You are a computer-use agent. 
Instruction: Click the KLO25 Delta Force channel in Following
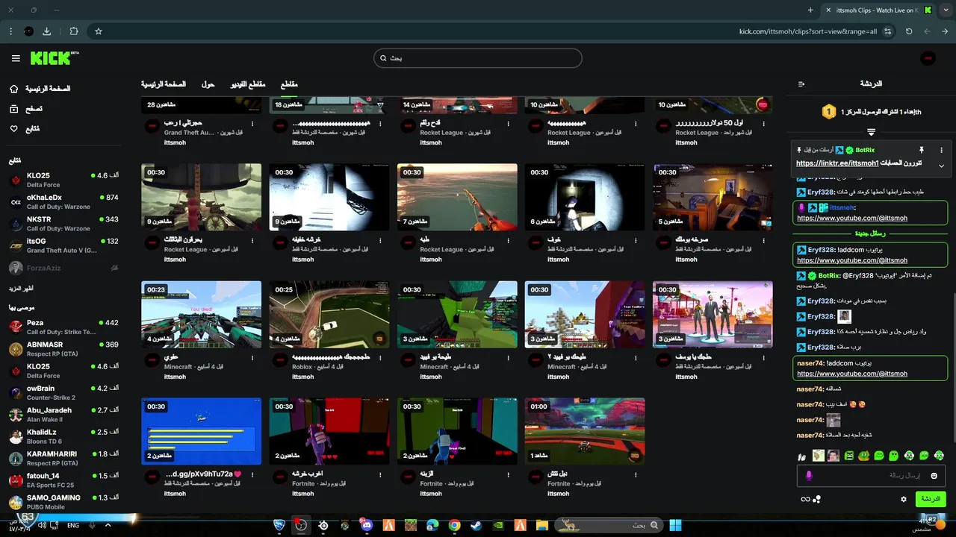pos(63,180)
